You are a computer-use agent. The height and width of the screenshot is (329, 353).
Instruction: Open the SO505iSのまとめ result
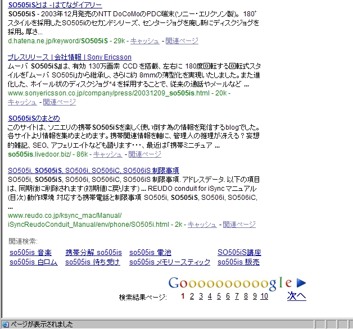tap(34, 118)
